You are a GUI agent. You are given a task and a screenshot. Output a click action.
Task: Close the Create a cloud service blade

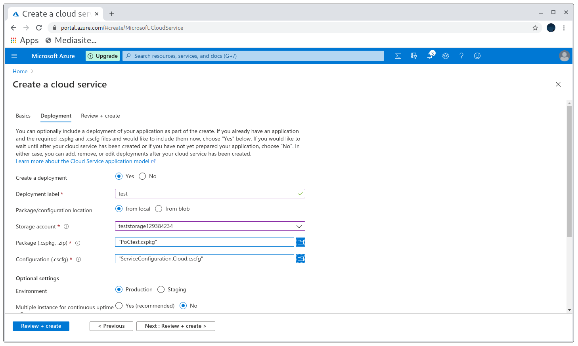pyautogui.click(x=558, y=84)
